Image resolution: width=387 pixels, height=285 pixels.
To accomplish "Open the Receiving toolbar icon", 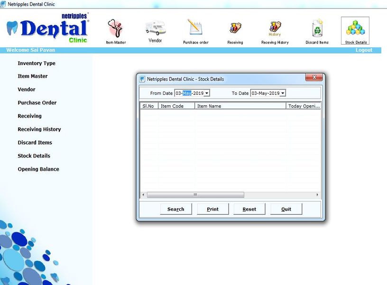I will (x=235, y=33).
